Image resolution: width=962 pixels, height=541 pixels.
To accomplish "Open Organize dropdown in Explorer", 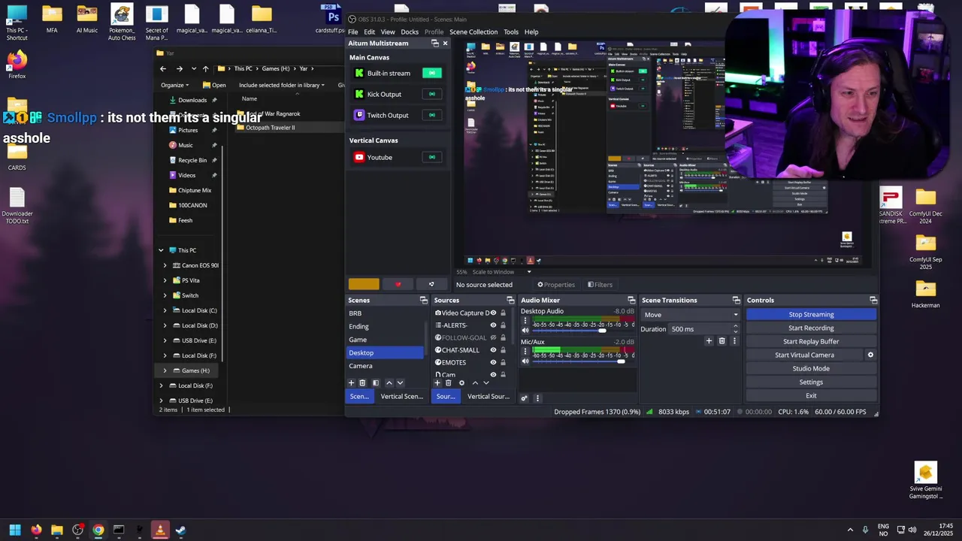I will 174,85.
